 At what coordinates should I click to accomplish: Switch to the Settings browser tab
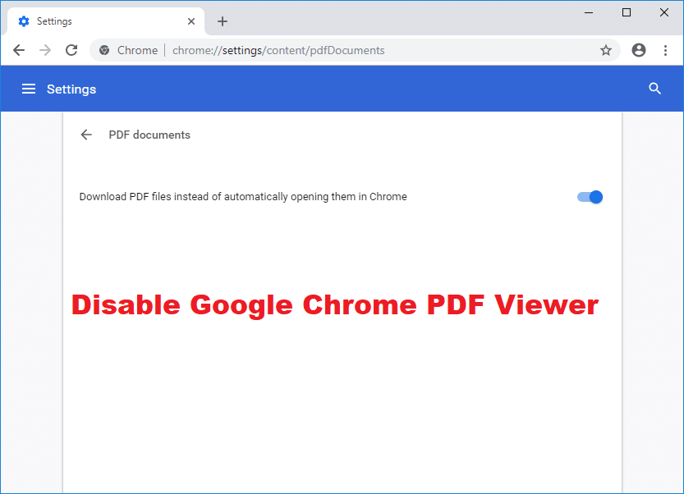tap(99, 21)
